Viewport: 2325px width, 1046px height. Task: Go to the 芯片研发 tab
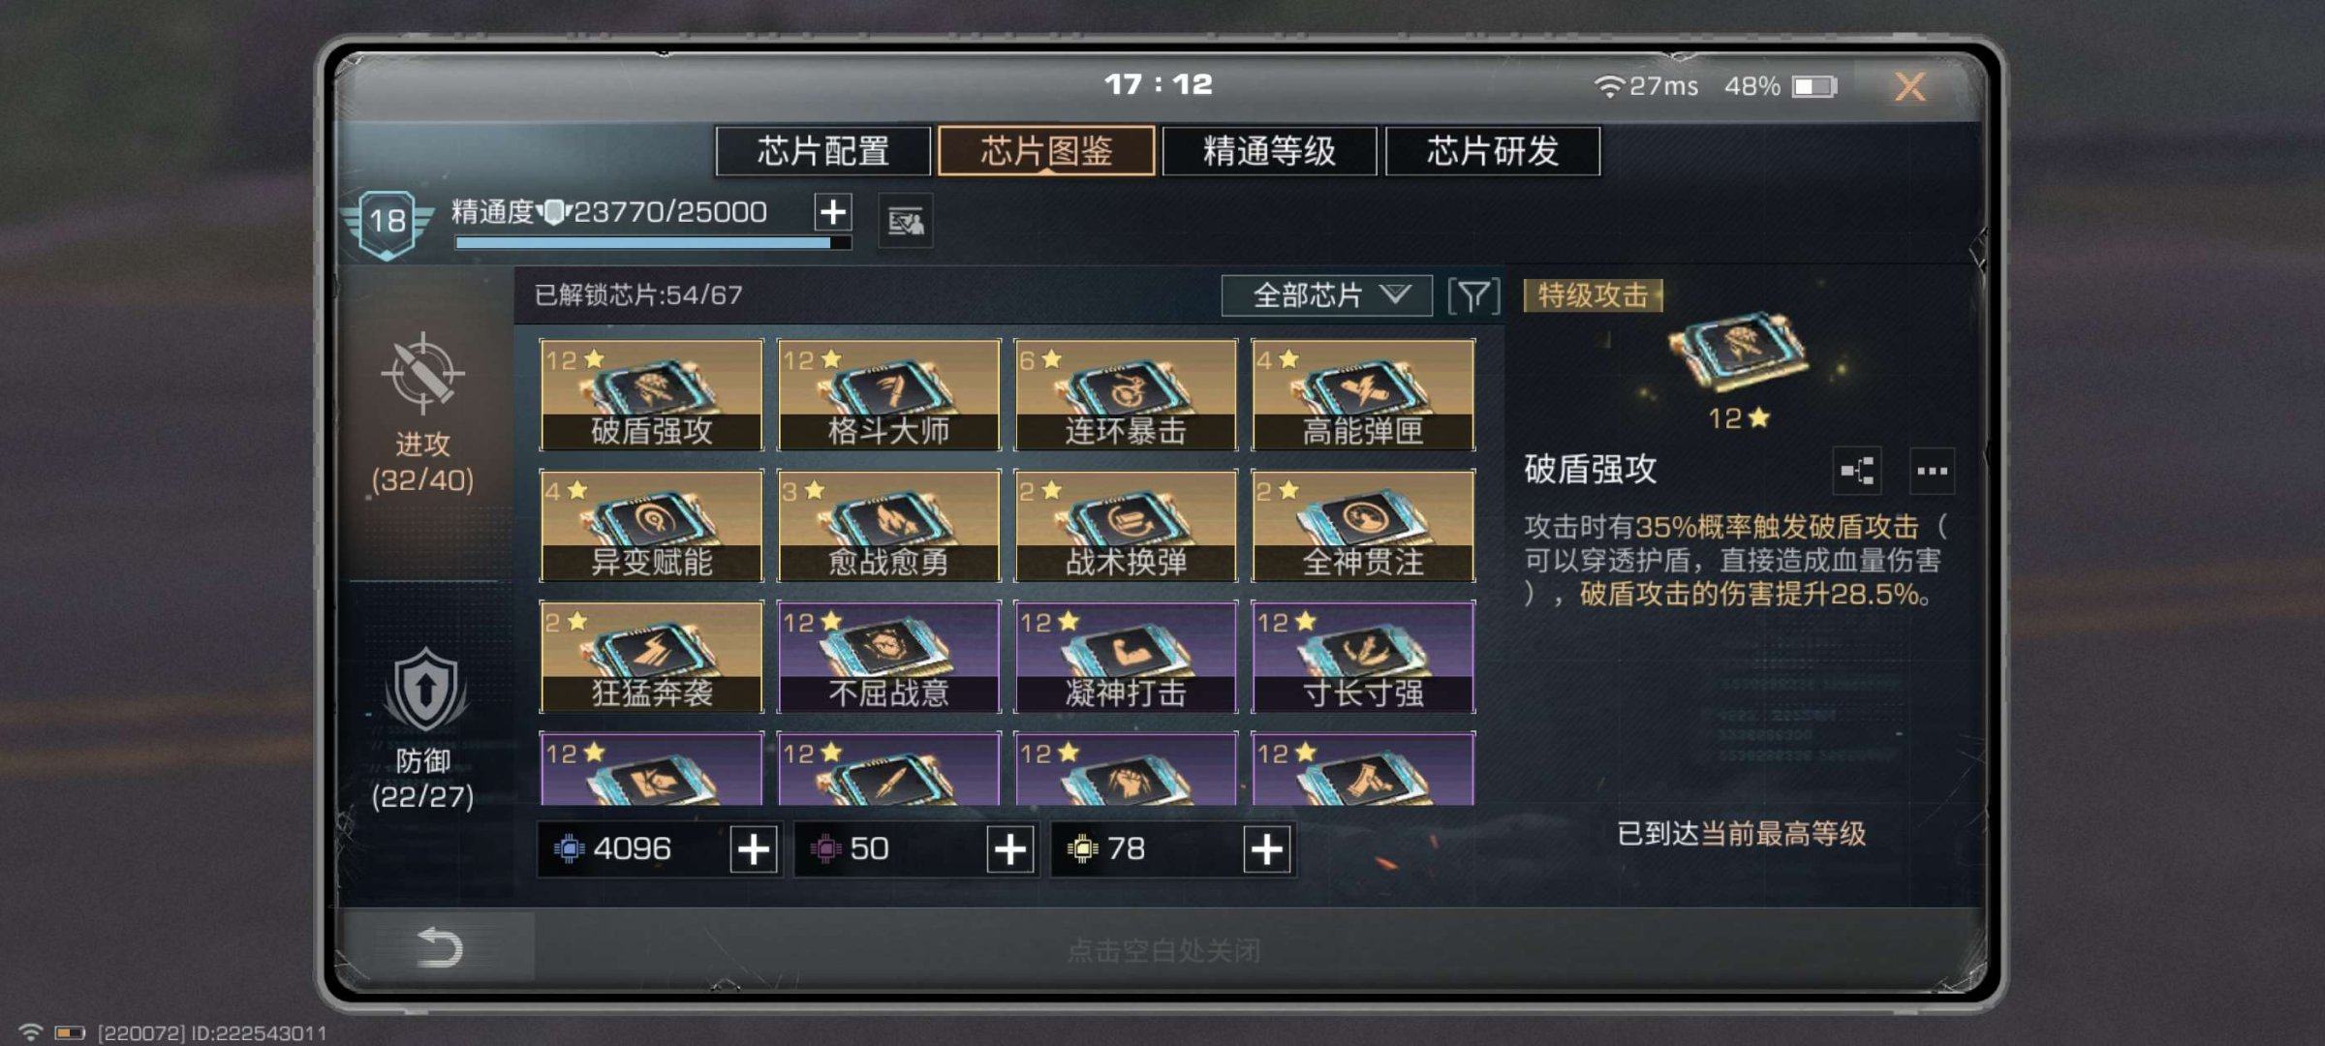pyautogui.click(x=1493, y=151)
